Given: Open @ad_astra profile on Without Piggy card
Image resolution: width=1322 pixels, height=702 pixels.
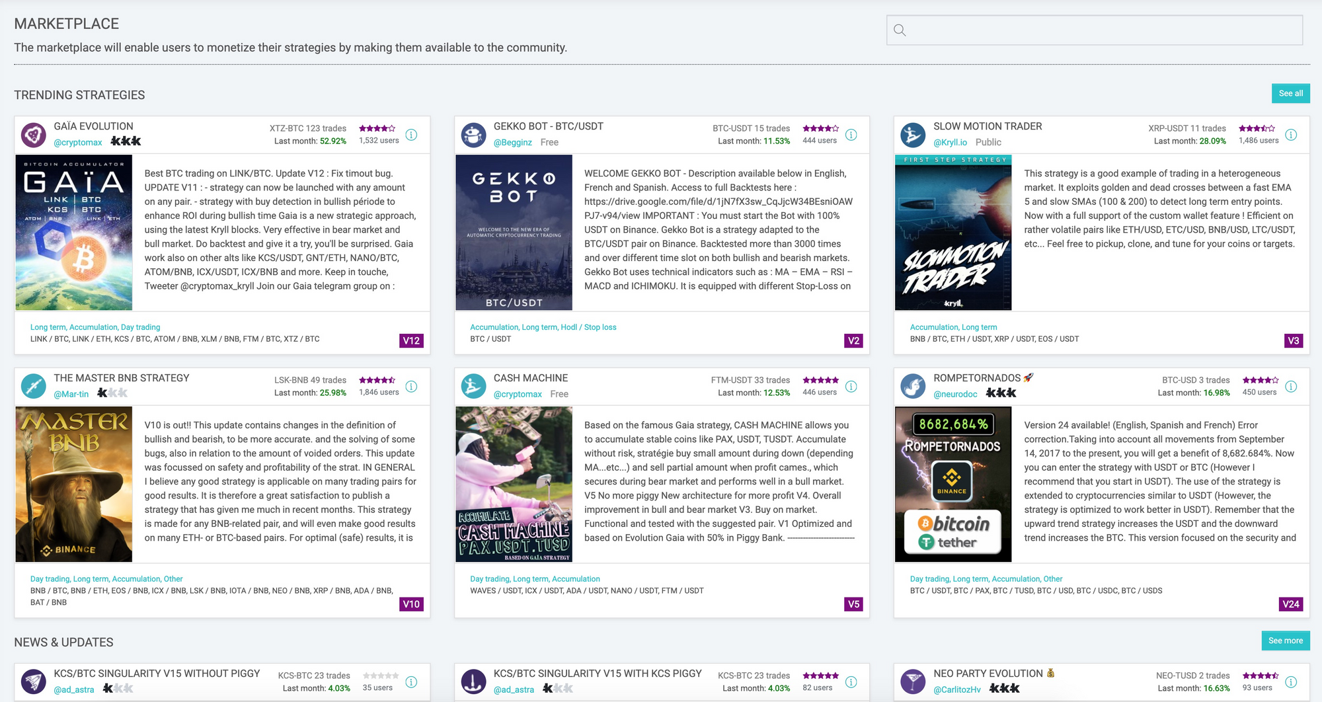Looking at the screenshot, I should coord(74,689).
